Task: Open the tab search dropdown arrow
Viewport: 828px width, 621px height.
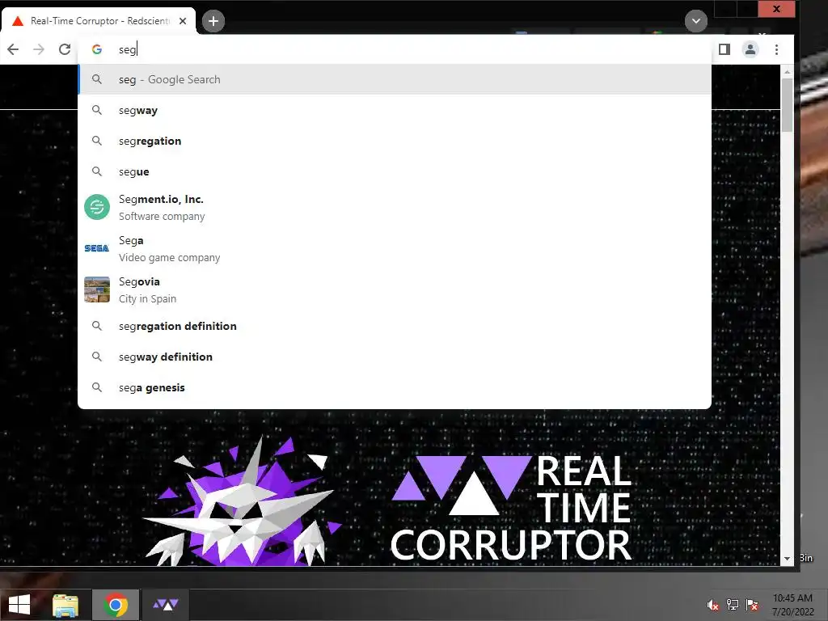Action: pyautogui.click(x=696, y=21)
